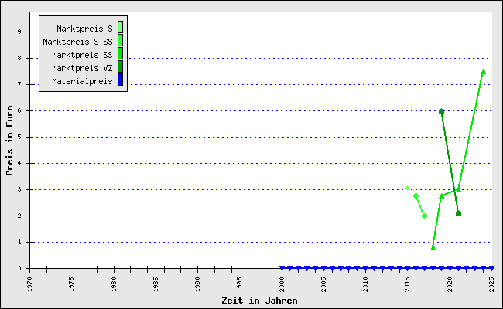Click the blue Materialpreis marker at 2010
This screenshot has height=309, width=503.
pyautogui.click(x=366, y=268)
